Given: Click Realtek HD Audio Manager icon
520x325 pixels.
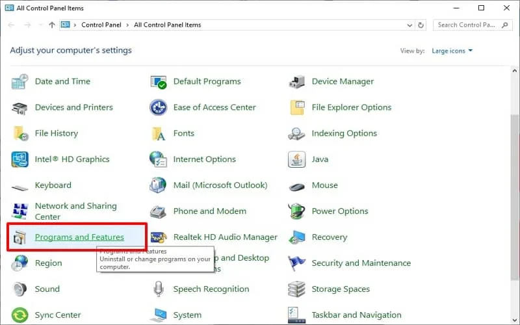Looking at the screenshot, I should [x=158, y=237].
